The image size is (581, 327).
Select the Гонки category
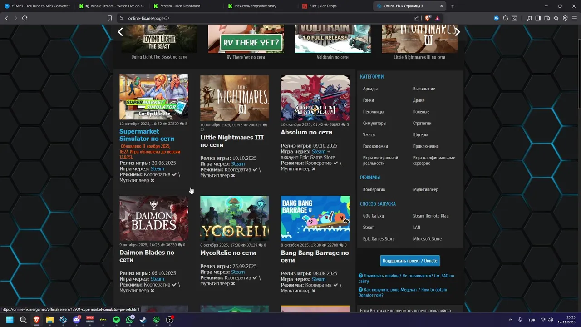point(368,100)
